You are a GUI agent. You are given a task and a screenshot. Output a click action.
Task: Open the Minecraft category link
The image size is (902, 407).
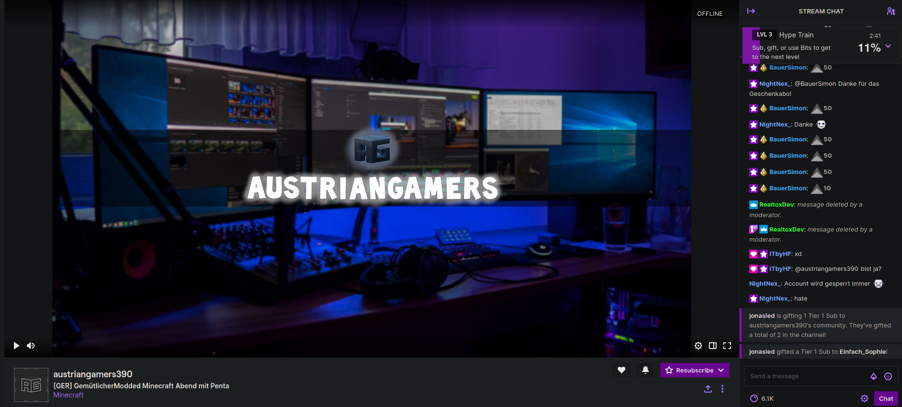68,395
